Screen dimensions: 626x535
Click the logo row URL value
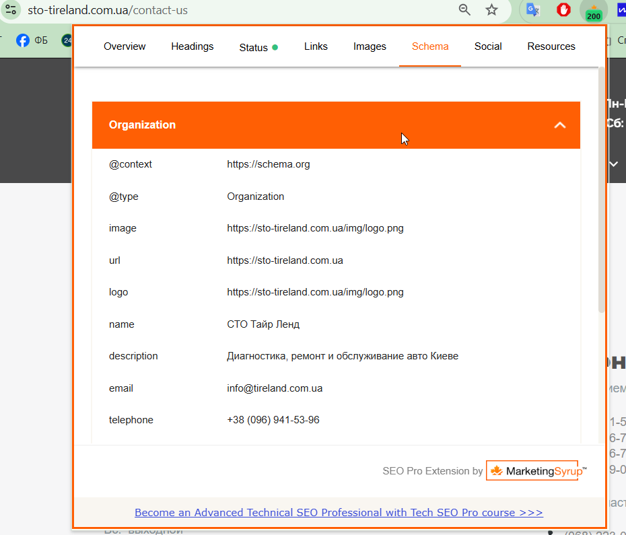point(315,292)
